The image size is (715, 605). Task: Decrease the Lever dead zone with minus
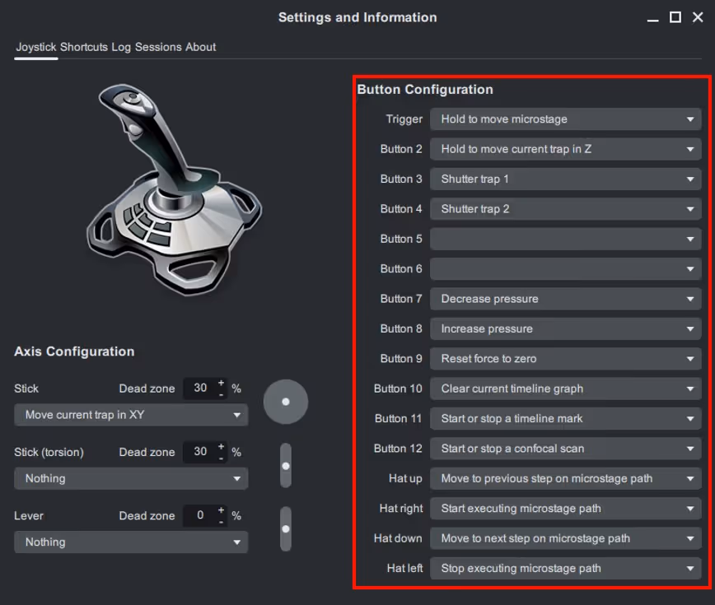coord(221,522)
